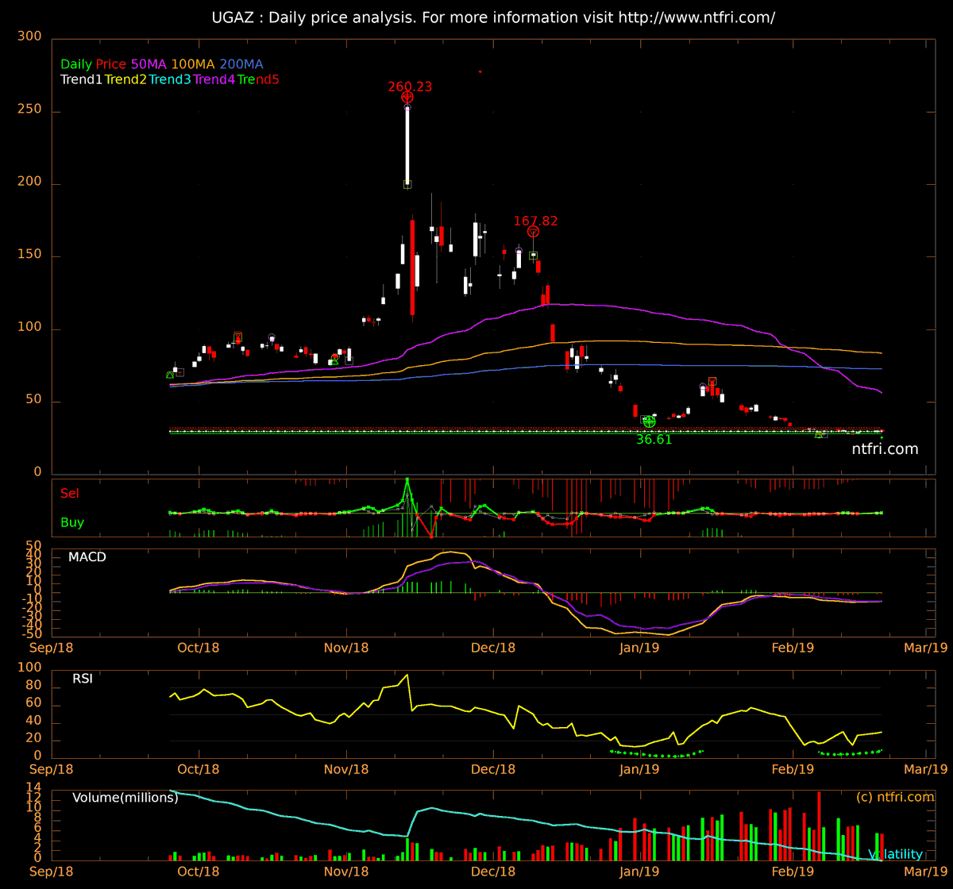Click Oct/18 date under the volume panel

click(x=198, y=871)
